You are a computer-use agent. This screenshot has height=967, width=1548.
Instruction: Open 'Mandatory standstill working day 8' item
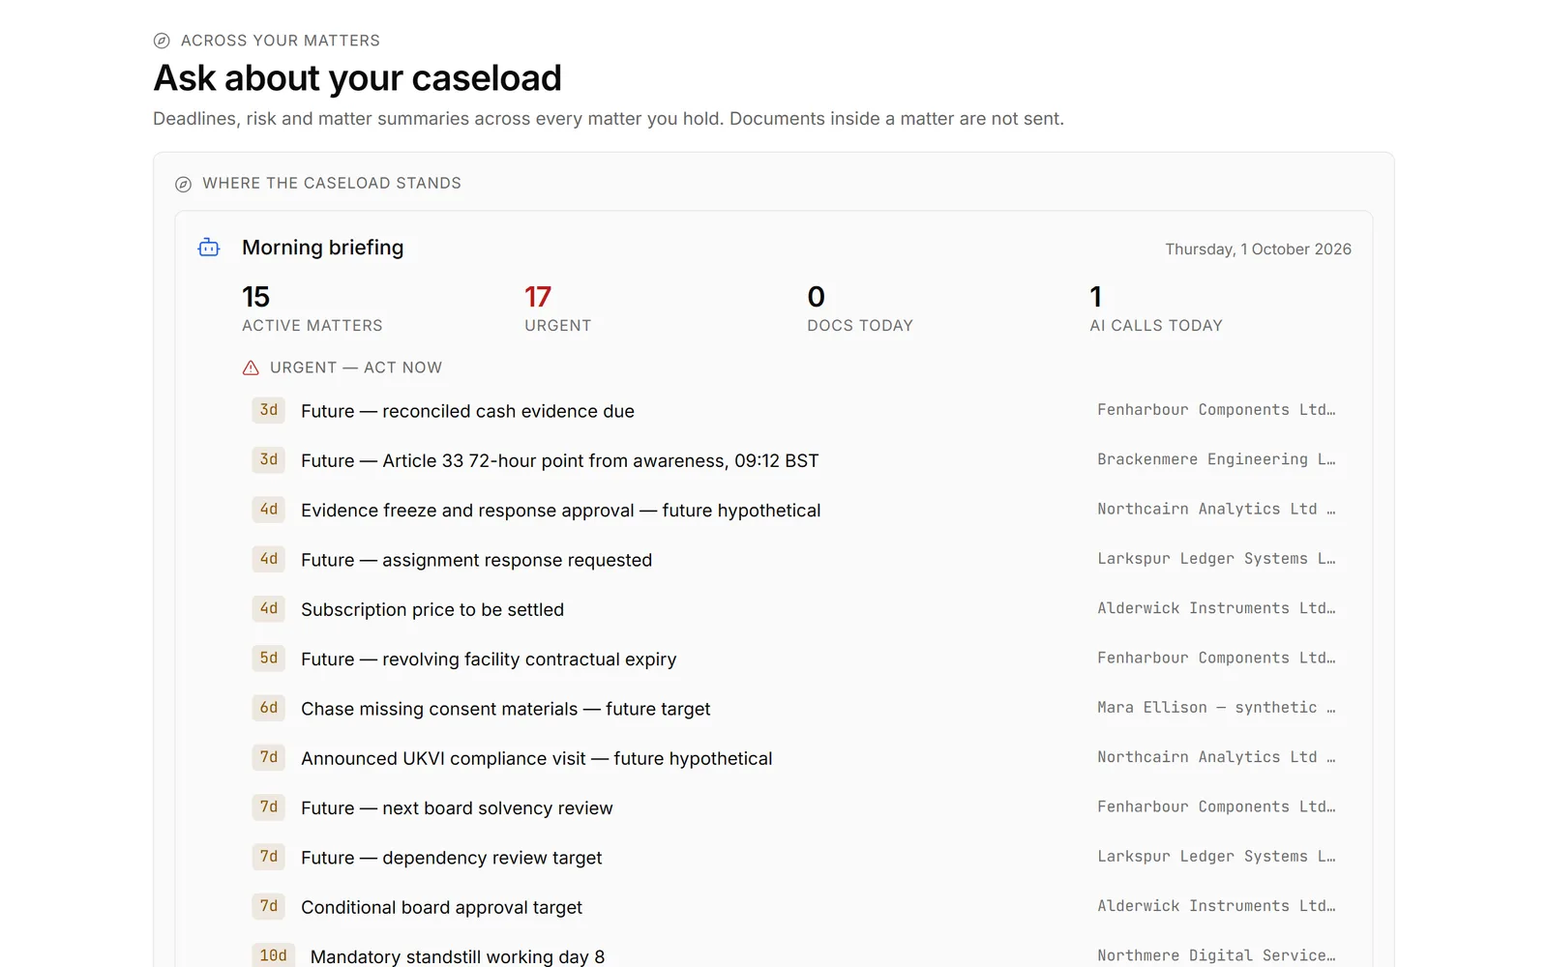coord(793,955)
